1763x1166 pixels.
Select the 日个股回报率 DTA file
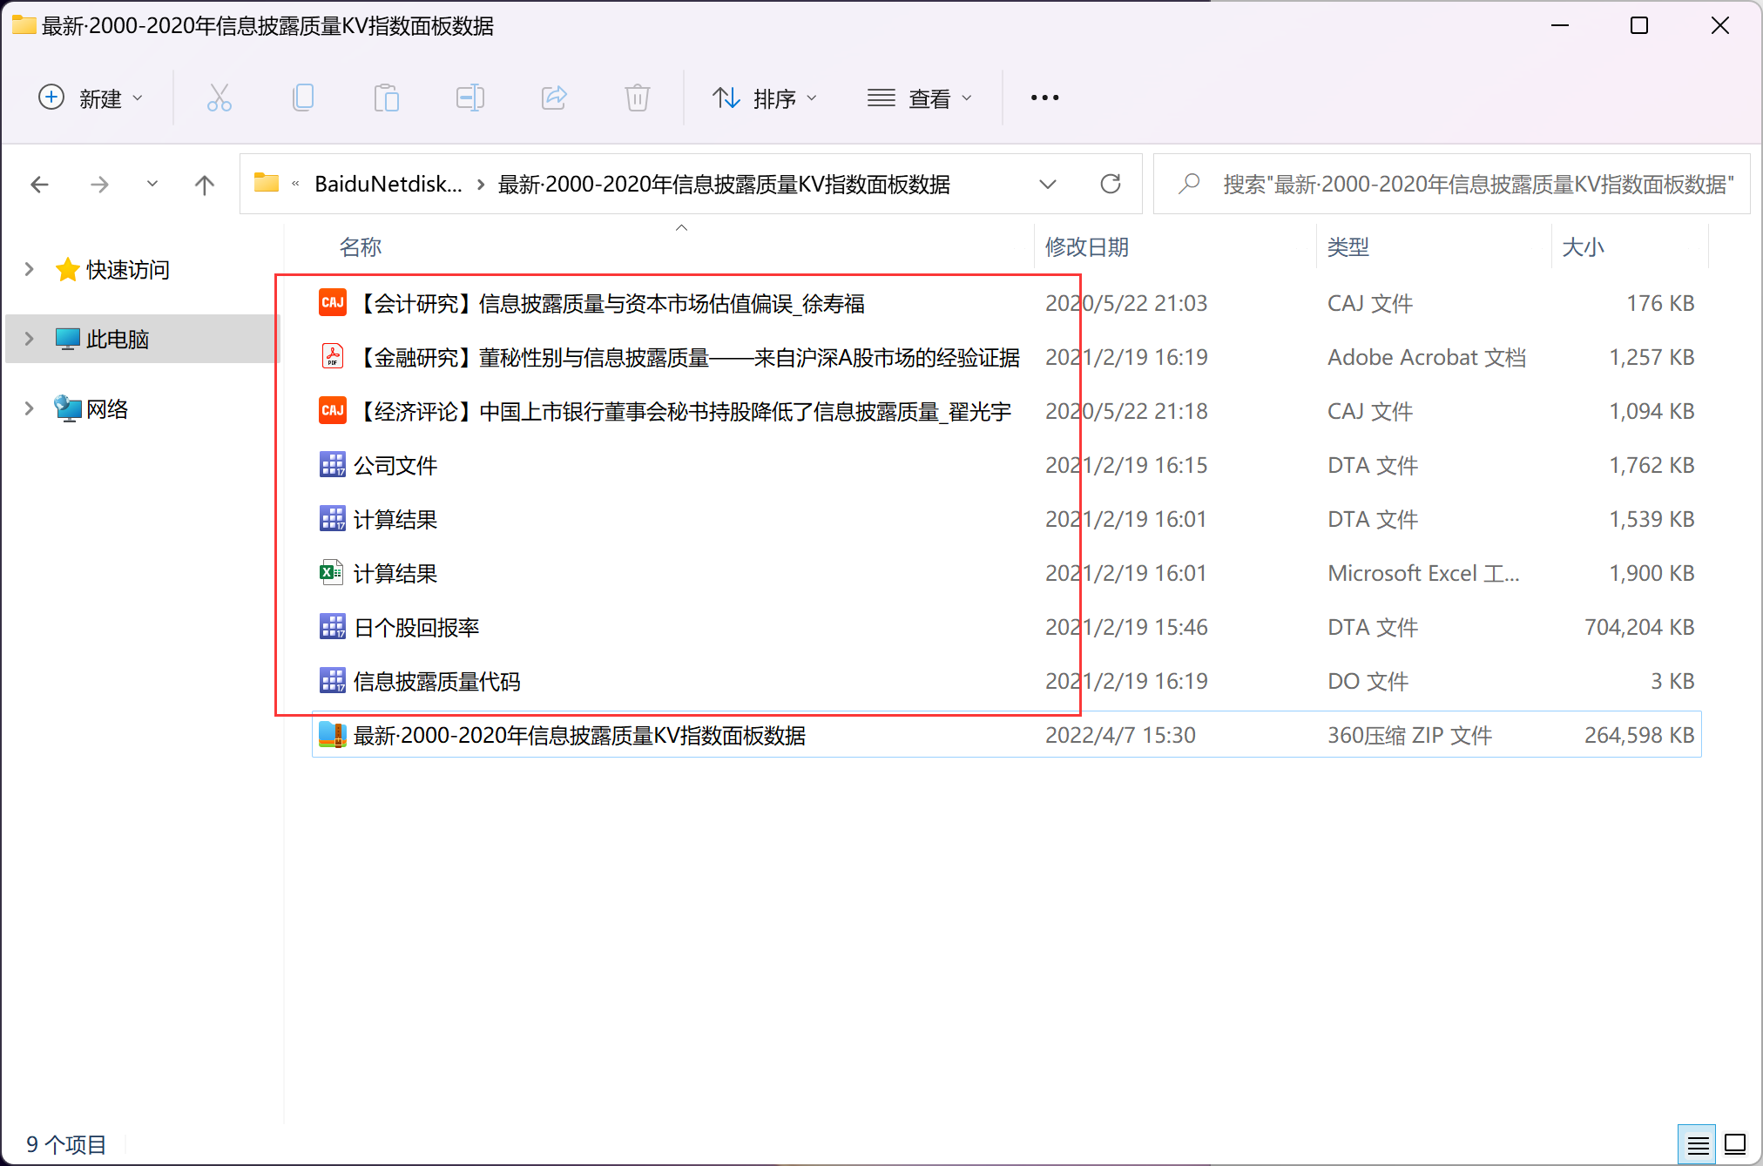(x=416, y=627)
